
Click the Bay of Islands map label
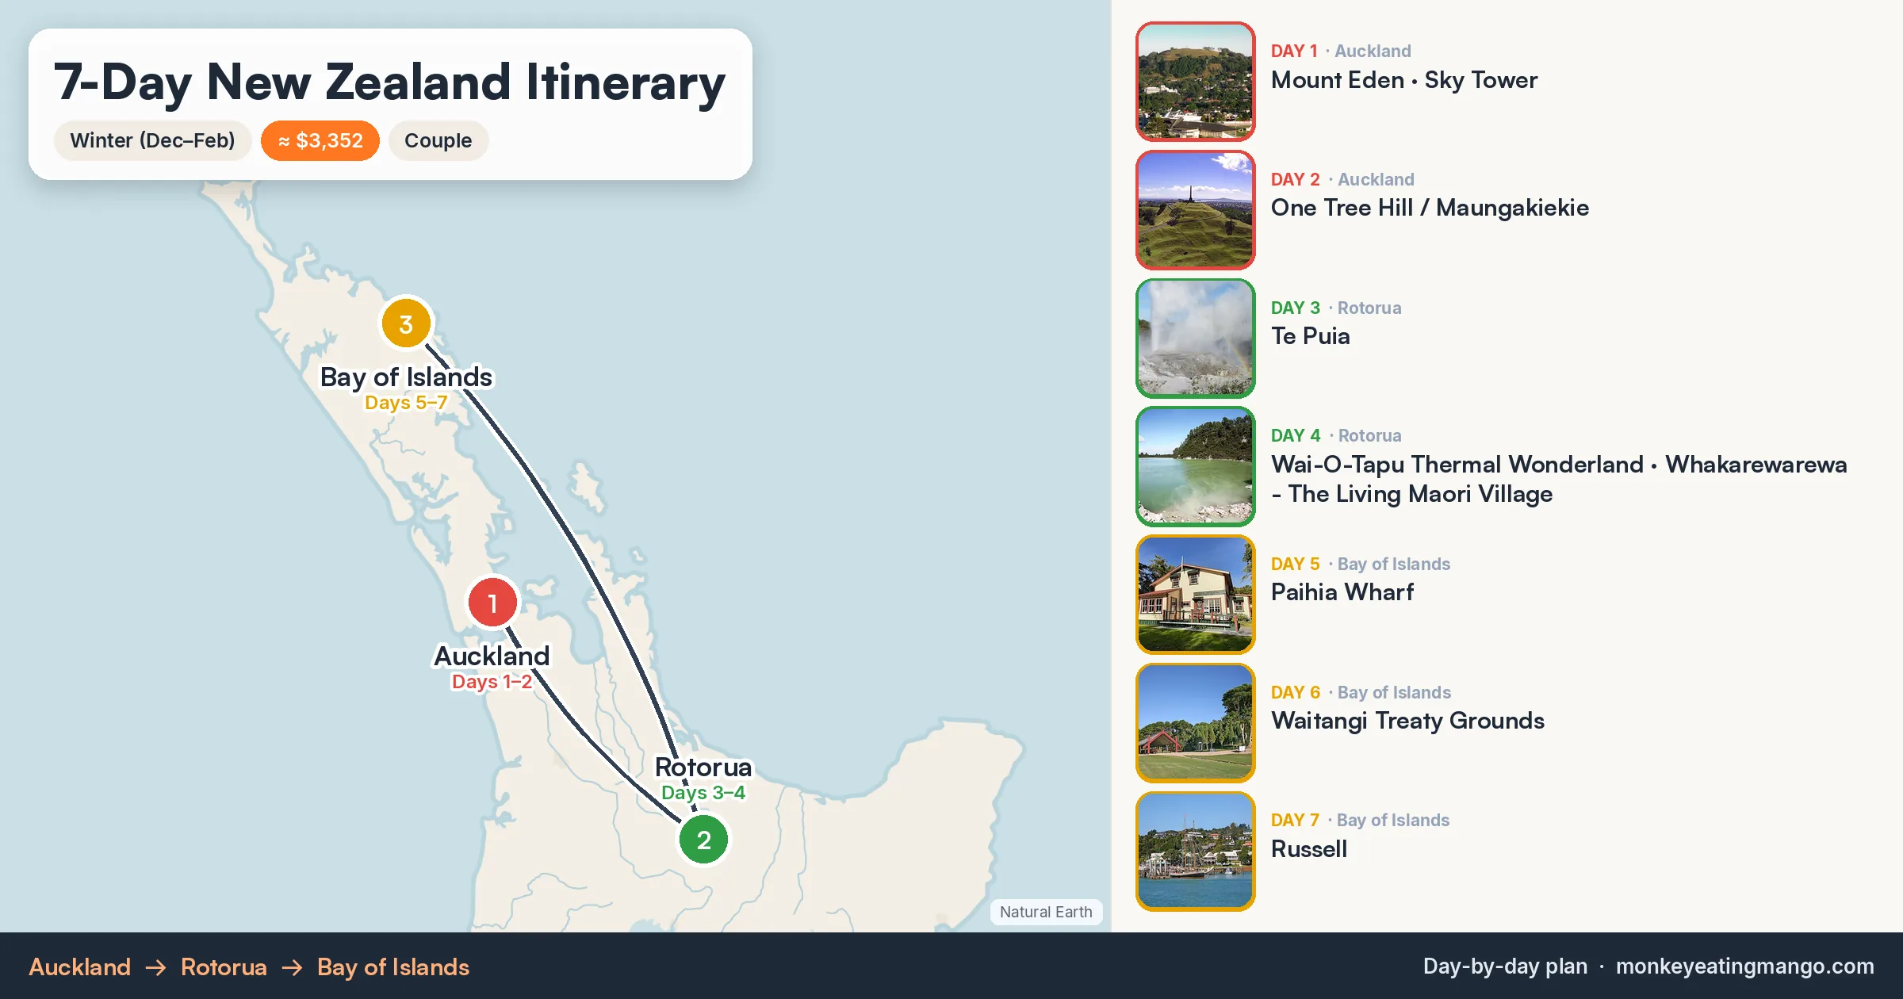click(x=406, y=377)
